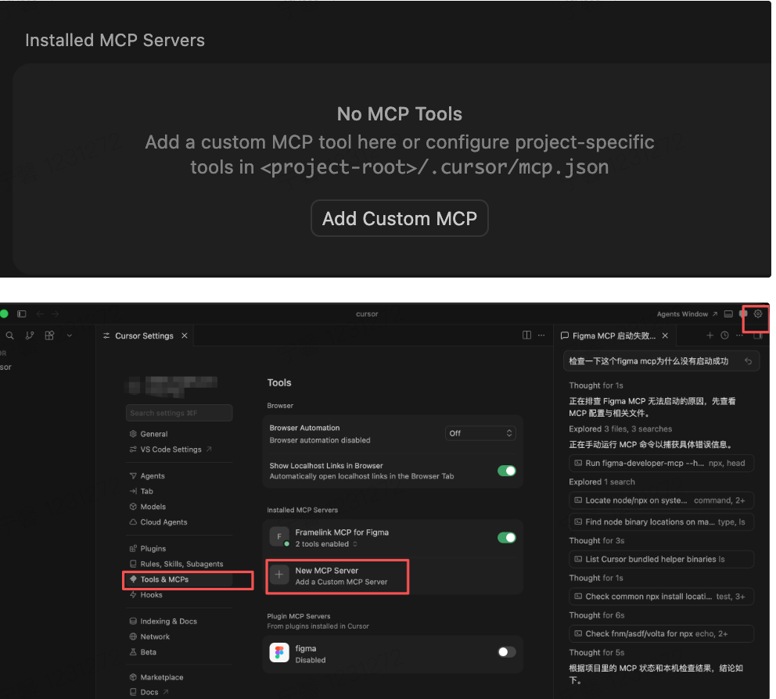Expand the activity bar chevron dropdown
The height and width of the screenshot is (699, 776).
(x=70, y=335)
